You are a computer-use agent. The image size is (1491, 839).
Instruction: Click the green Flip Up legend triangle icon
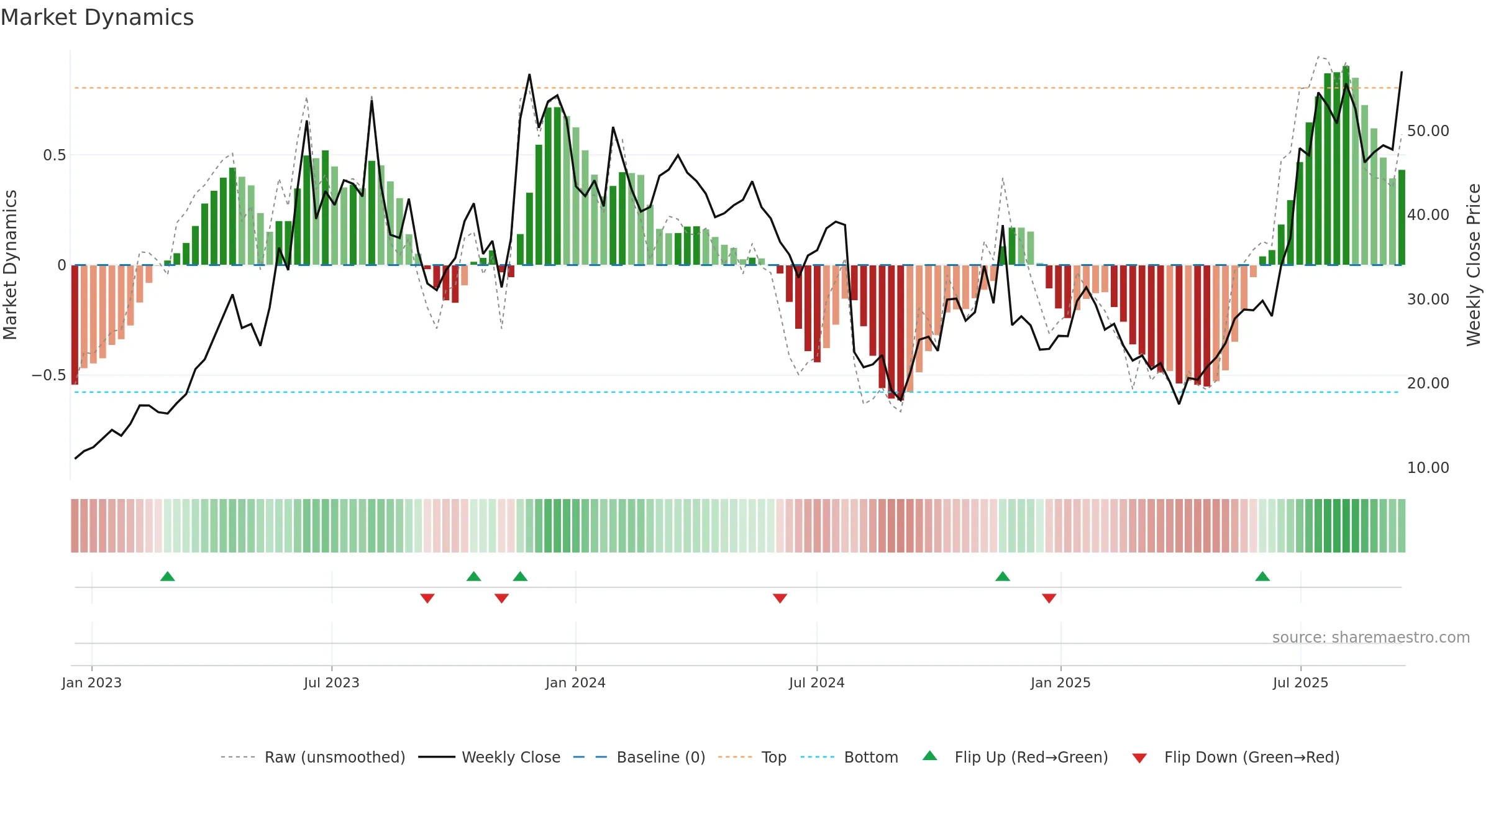point(930,756)
